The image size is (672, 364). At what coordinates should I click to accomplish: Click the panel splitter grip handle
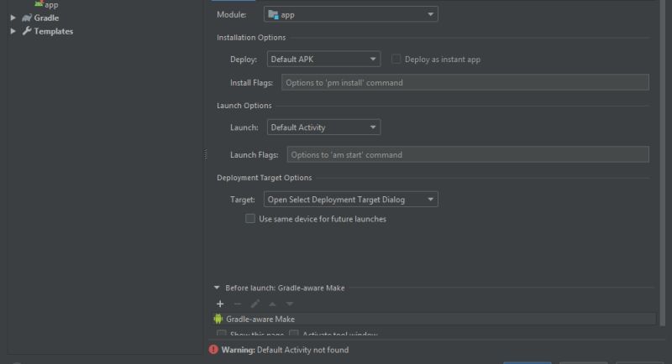tap(206, 154)
